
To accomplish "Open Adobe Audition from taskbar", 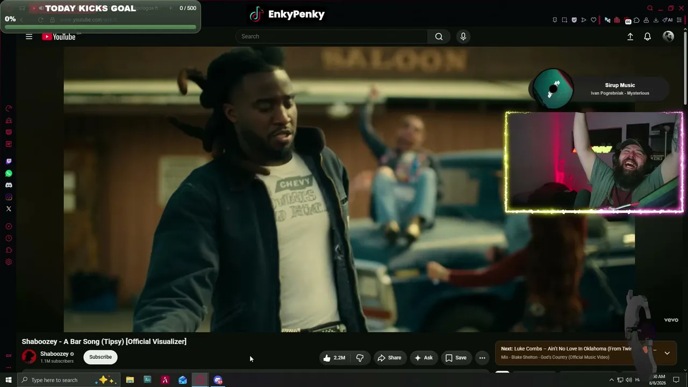I will [x=147, y=380].
